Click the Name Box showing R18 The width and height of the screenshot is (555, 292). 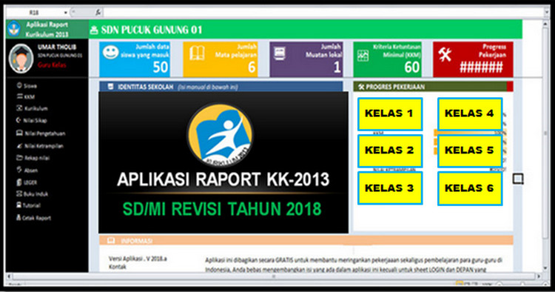[34, 13]
